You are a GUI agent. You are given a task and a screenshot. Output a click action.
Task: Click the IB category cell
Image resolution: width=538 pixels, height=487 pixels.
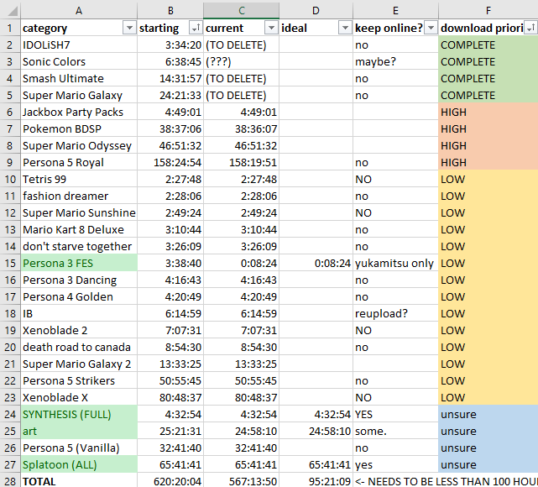click(x=79, y=314)
